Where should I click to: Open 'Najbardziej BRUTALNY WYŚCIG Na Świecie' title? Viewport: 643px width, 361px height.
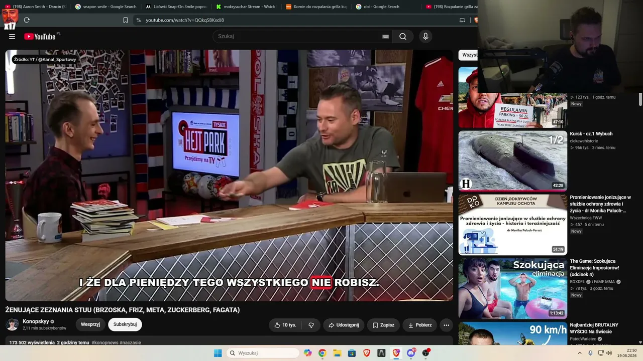[x=594, y=328]
